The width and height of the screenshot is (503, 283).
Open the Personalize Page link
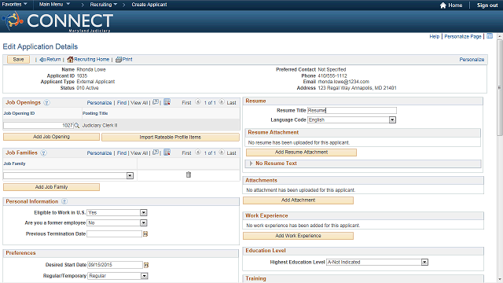tap(463, 37)
